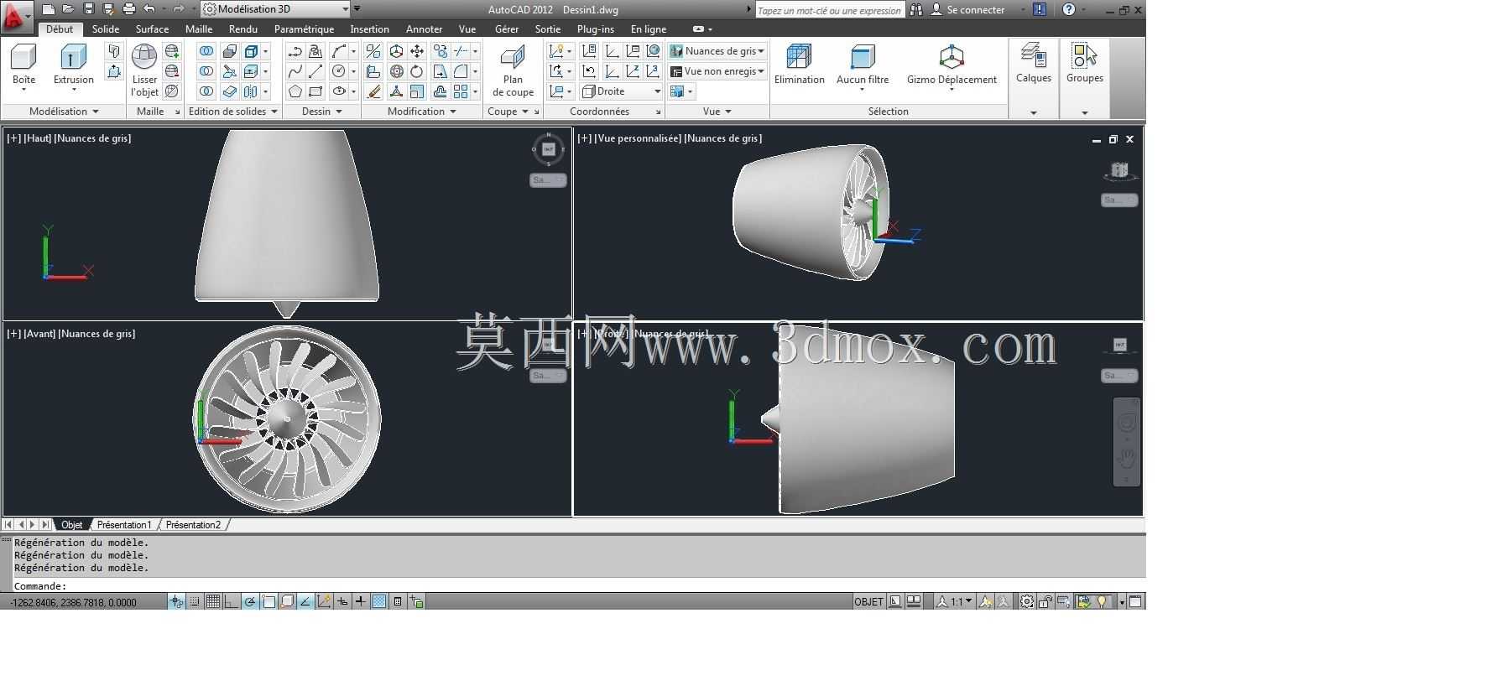Screen dimensions: 1512x686
Task: Toggle the OBJET model space button
Action: (868, 601)
